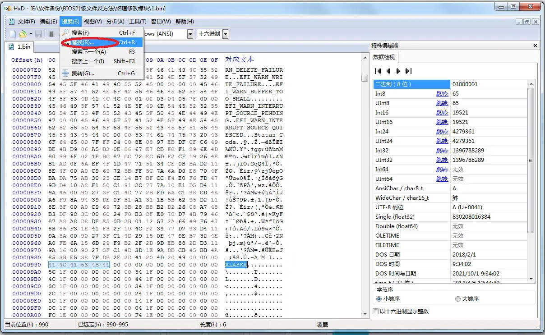Choose 跳转(G)... menu entry

pos(102,73)
